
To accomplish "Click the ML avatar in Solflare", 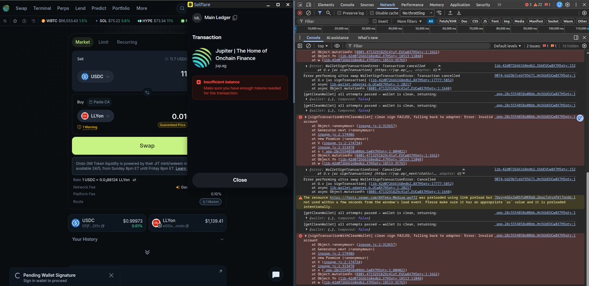I will coord(197,18).
